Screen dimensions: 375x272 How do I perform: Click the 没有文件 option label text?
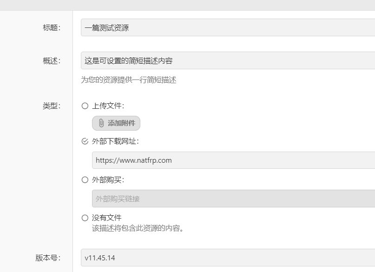107,218
